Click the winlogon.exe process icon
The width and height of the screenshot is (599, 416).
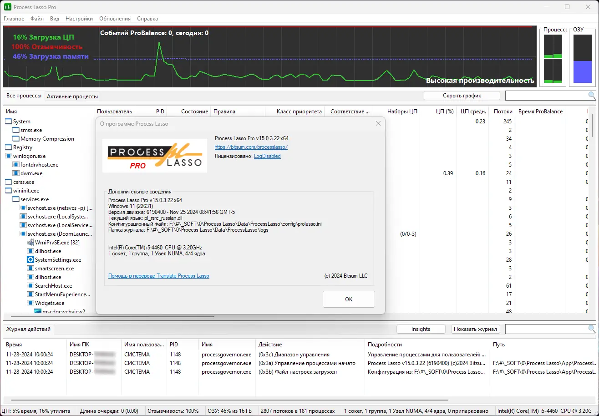click(9, 156)
